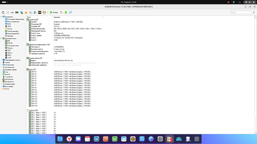Expand the Мультимедиа tree node
Screen dimensions: 257x144
click(x=1, y=67)
